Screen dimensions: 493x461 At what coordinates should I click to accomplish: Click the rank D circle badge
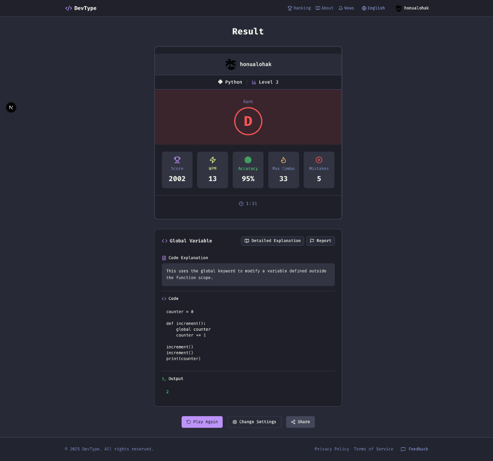[248, 121]
